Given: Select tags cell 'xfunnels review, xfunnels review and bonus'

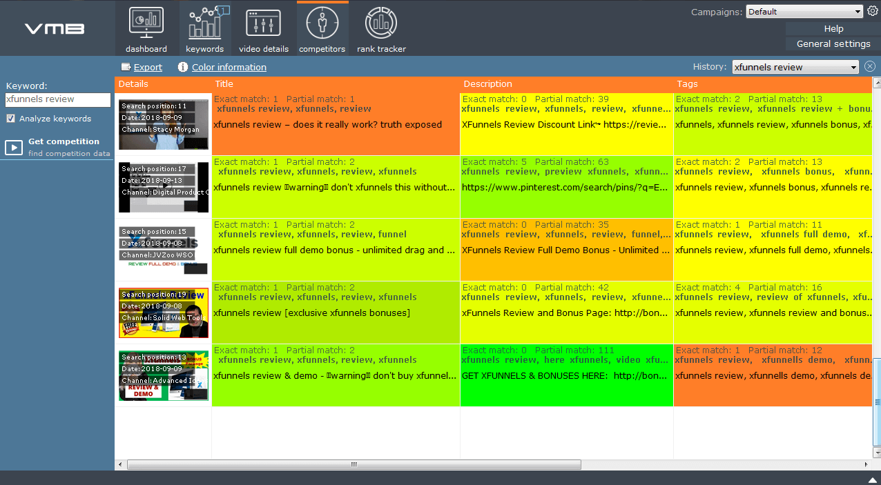Looking at the screenshot, I should [773, 313].
